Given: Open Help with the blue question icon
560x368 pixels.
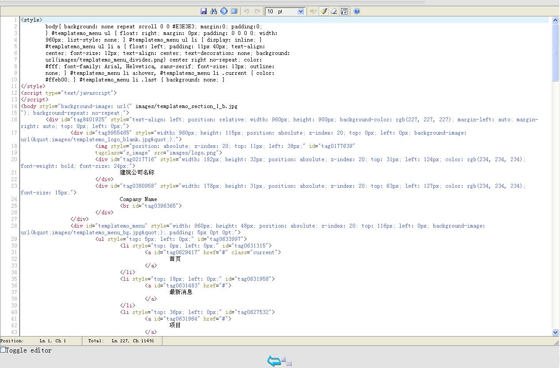Looking at the screenshot, I should [x=357, y=11].
